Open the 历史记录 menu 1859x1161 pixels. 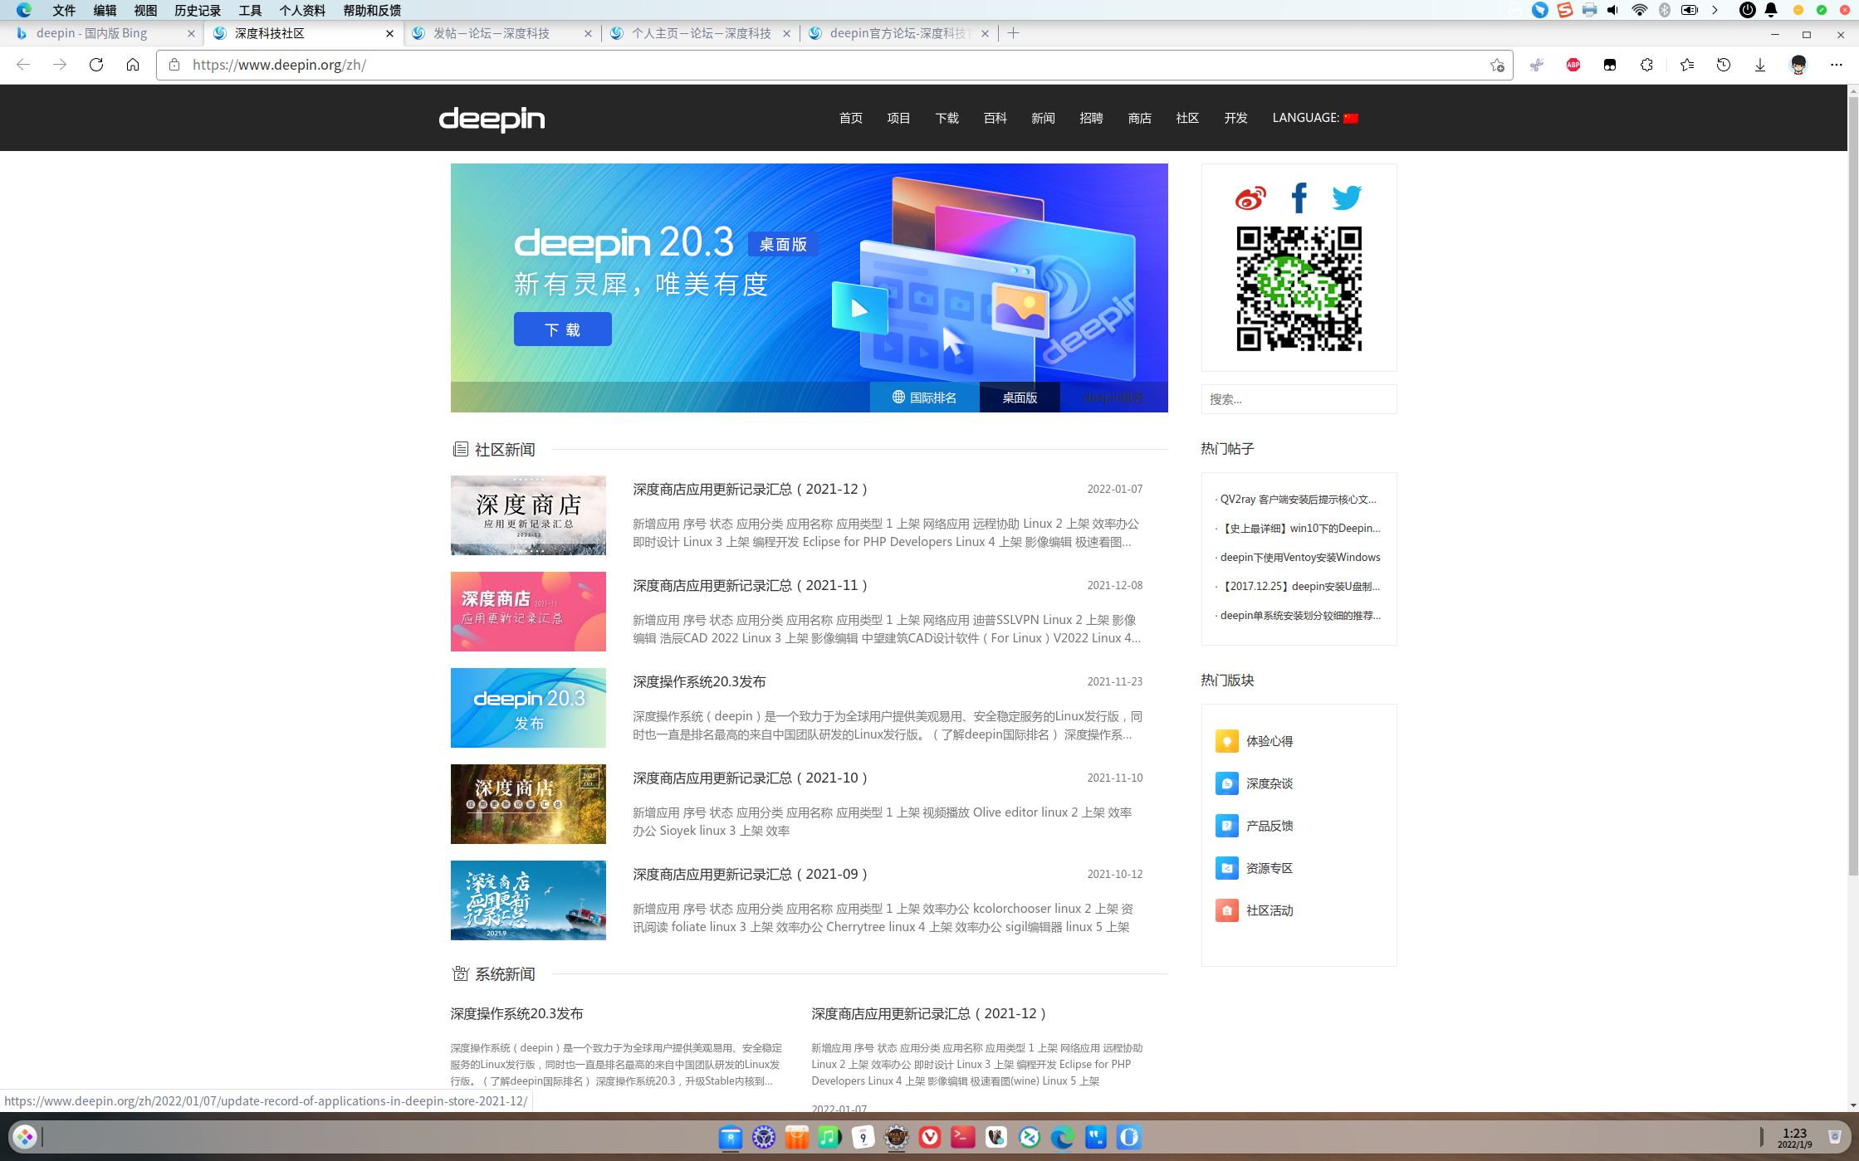197,10
